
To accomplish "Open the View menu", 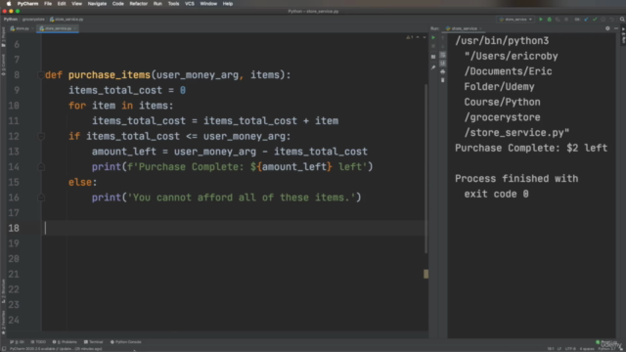I will pyautogui.click(x=76, y=4).
